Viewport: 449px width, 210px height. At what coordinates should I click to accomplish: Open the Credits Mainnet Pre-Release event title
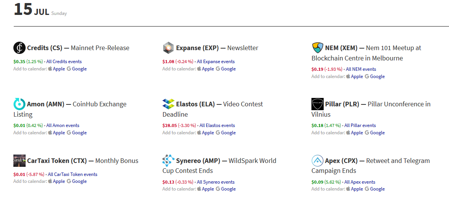(x=100, y=48)
